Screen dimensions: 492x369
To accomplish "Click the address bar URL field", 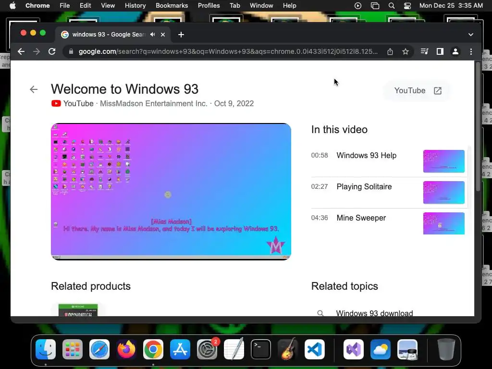I will click(x=228, y=51).
